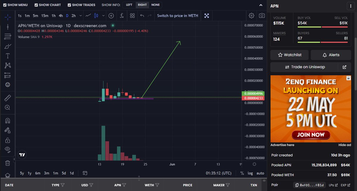Switch chart to 4h timeframe
Viewport: 357px width, 191px height.
click(61, 15)
